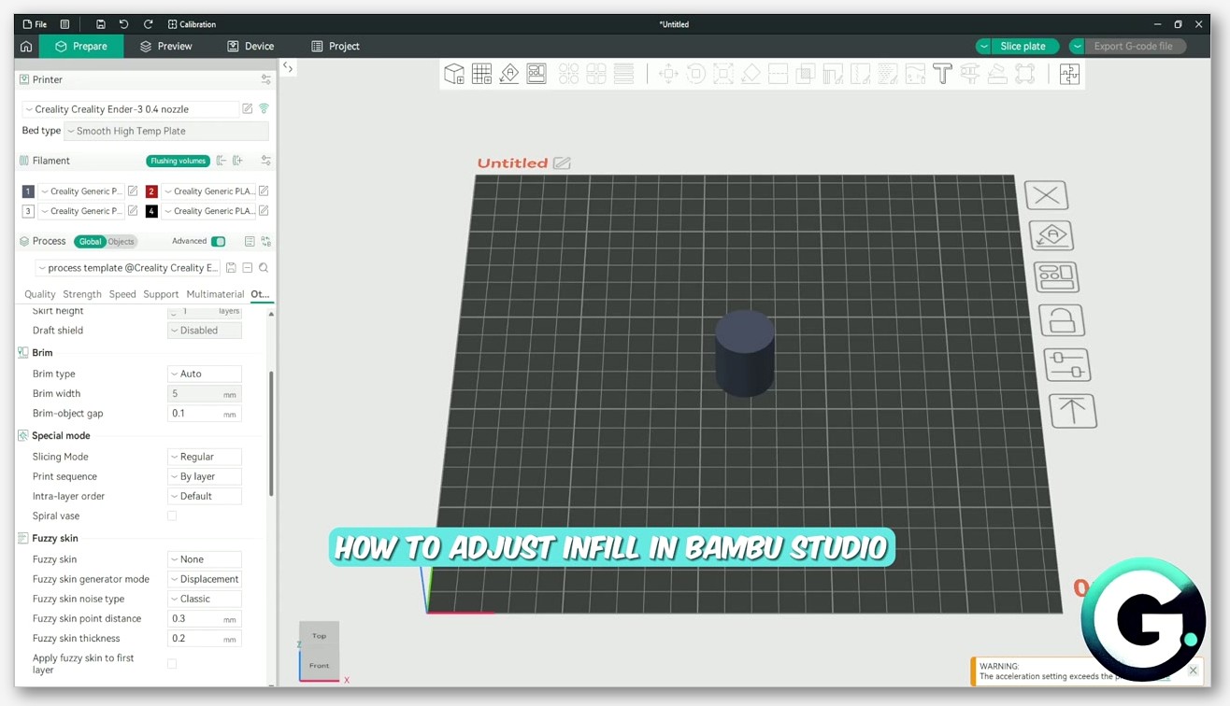The image size is (1230, 706).
Task: Auto orient objects on this plate
Action: tap(1051, 235)
